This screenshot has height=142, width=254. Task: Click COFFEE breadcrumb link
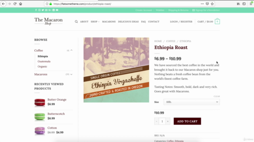point(171,41)
